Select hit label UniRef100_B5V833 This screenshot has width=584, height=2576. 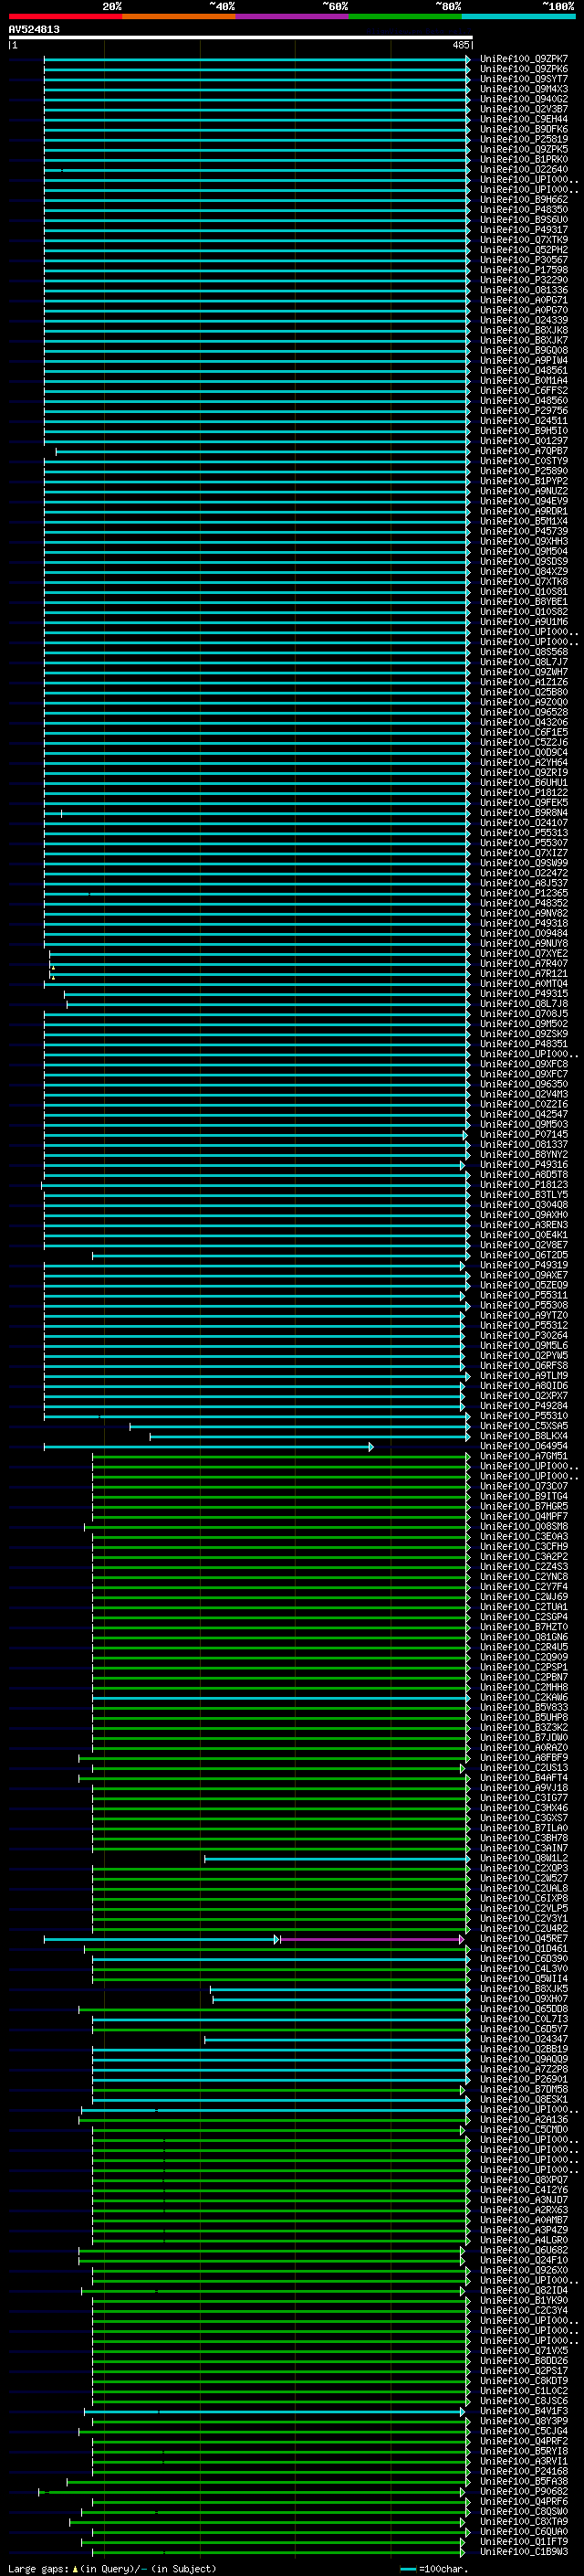click(524, 1707)
